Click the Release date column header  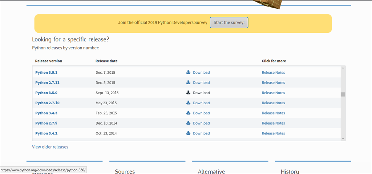tap(106, 61)
